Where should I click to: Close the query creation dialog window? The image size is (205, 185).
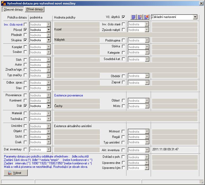pos(201,3)
